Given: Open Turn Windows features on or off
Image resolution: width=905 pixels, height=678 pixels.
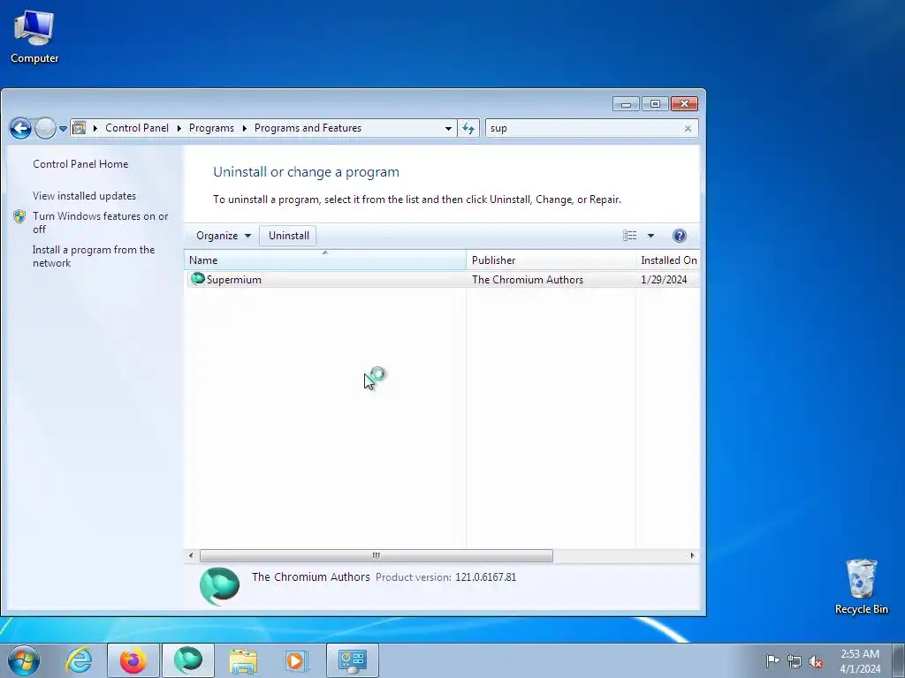Looking at the screenshot, I should (x=100, y=222).
